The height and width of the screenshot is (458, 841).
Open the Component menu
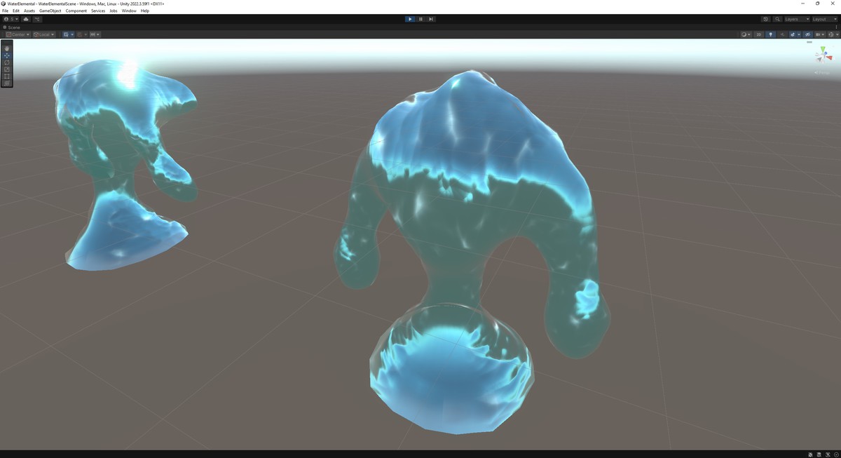coord(76,11)
